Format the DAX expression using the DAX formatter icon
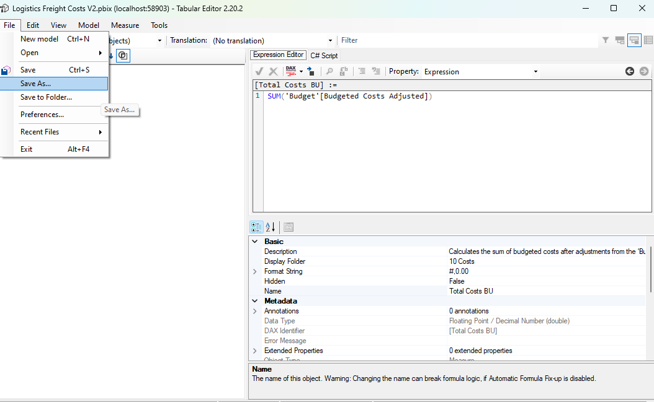The image size is (654, 402). pos(290,71)
